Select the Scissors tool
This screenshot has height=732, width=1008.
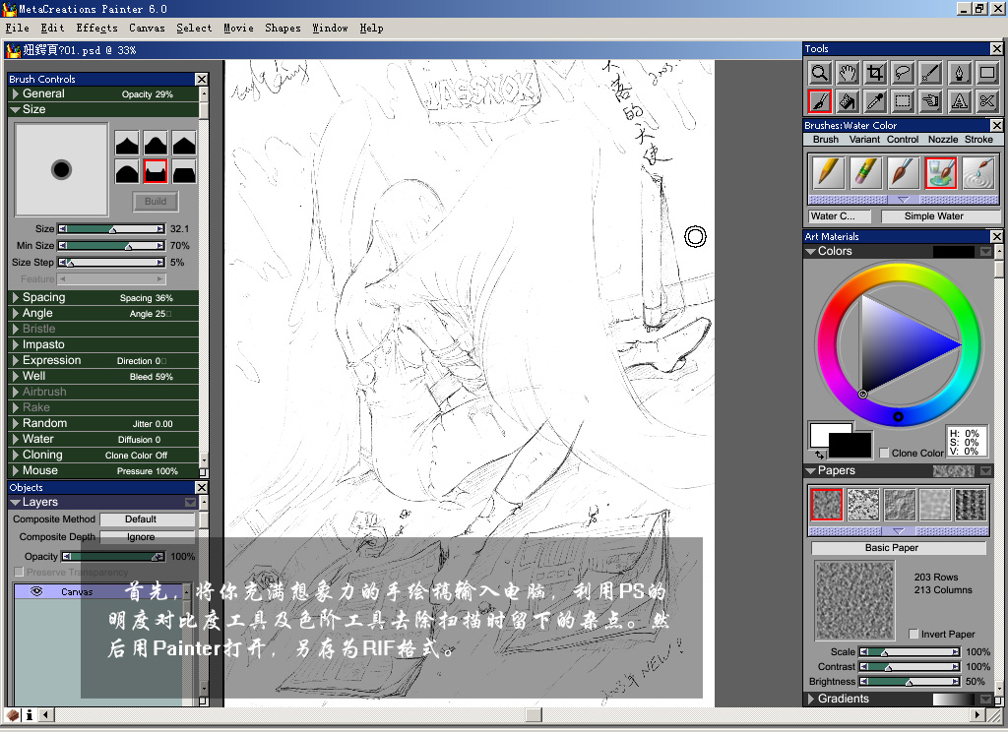pyautogui.click(x=986, y=101)
